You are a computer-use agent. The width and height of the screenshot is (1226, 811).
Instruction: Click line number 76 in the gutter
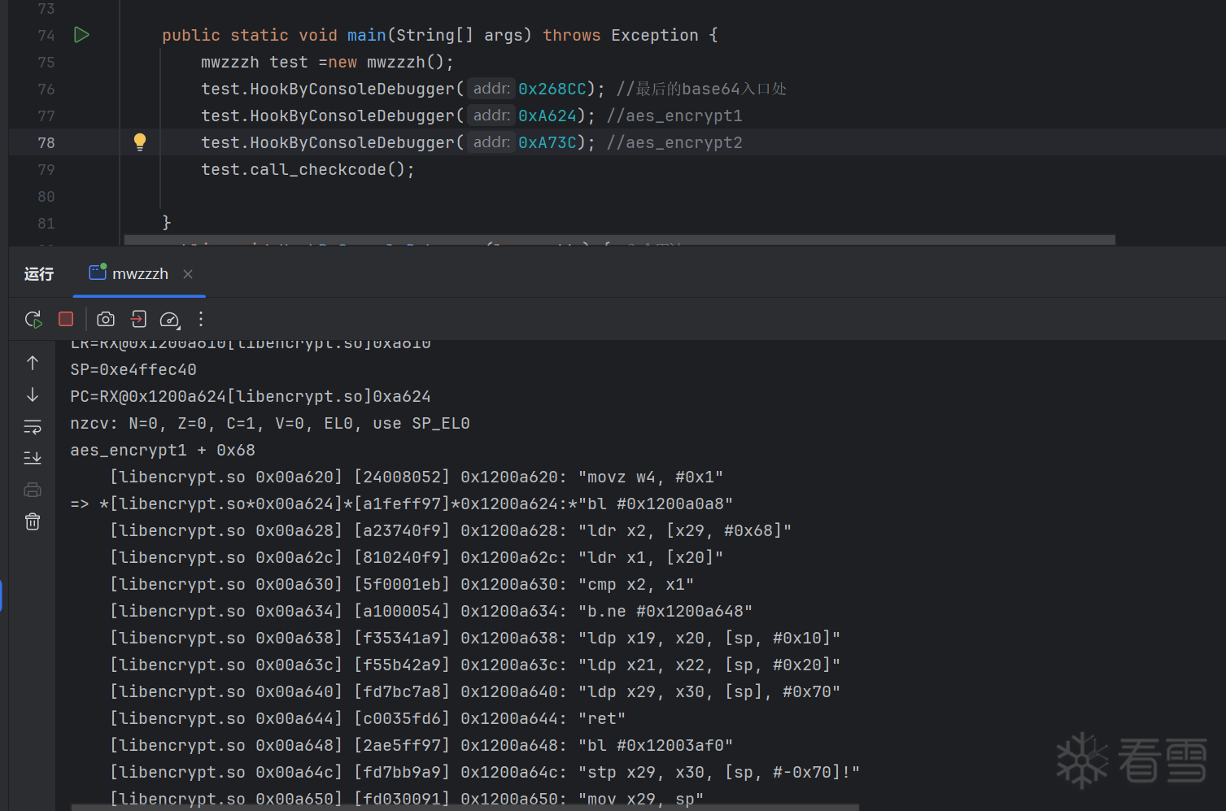coord(46,89)
